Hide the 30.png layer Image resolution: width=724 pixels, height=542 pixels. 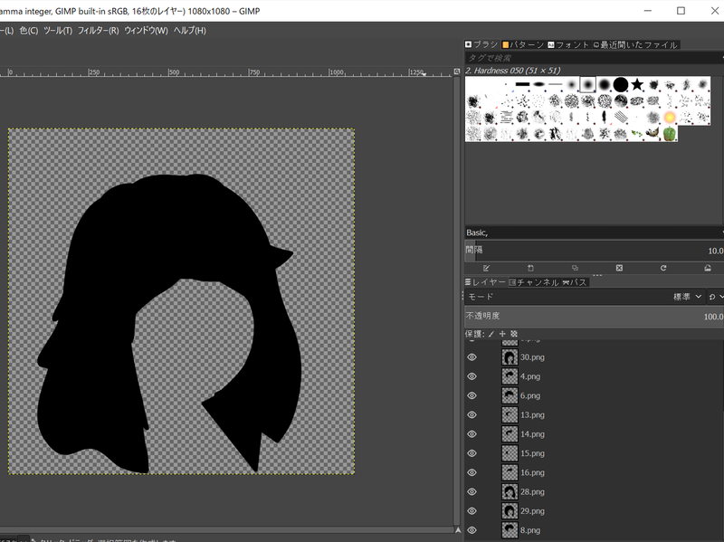472,357
